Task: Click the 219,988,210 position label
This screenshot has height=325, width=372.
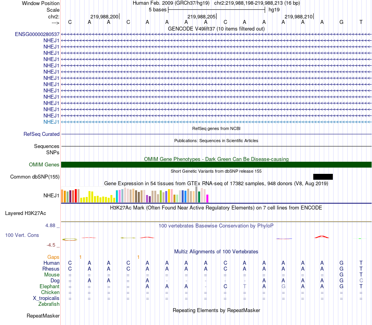Action: click(298, 16)
